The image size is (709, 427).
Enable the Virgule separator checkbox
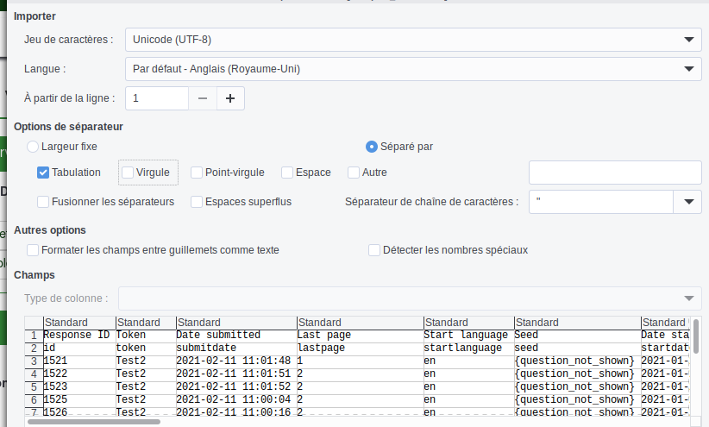tap(129, 173)
